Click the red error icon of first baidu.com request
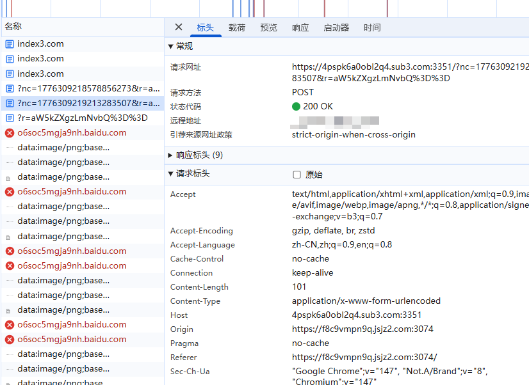Viewport: 529px width, 385px height. click(10, 133)
